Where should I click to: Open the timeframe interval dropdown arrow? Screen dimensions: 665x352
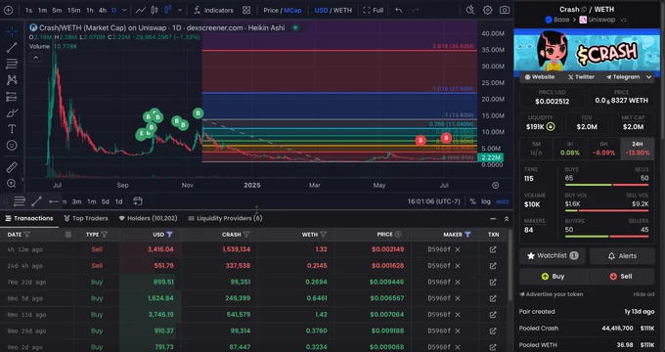point(124,10)
